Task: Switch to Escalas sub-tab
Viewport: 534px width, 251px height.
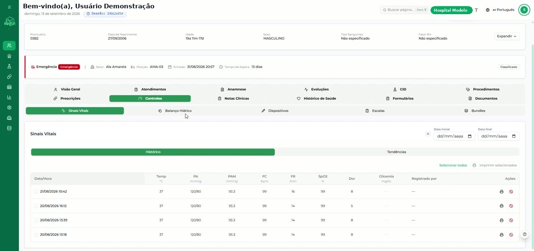Action: (375, 111)
